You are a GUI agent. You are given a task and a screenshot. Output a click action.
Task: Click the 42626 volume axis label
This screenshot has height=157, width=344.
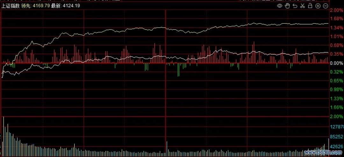tap(337, 146)
